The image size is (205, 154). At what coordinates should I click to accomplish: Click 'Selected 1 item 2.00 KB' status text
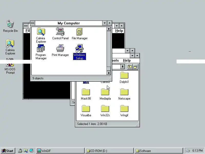92,124
